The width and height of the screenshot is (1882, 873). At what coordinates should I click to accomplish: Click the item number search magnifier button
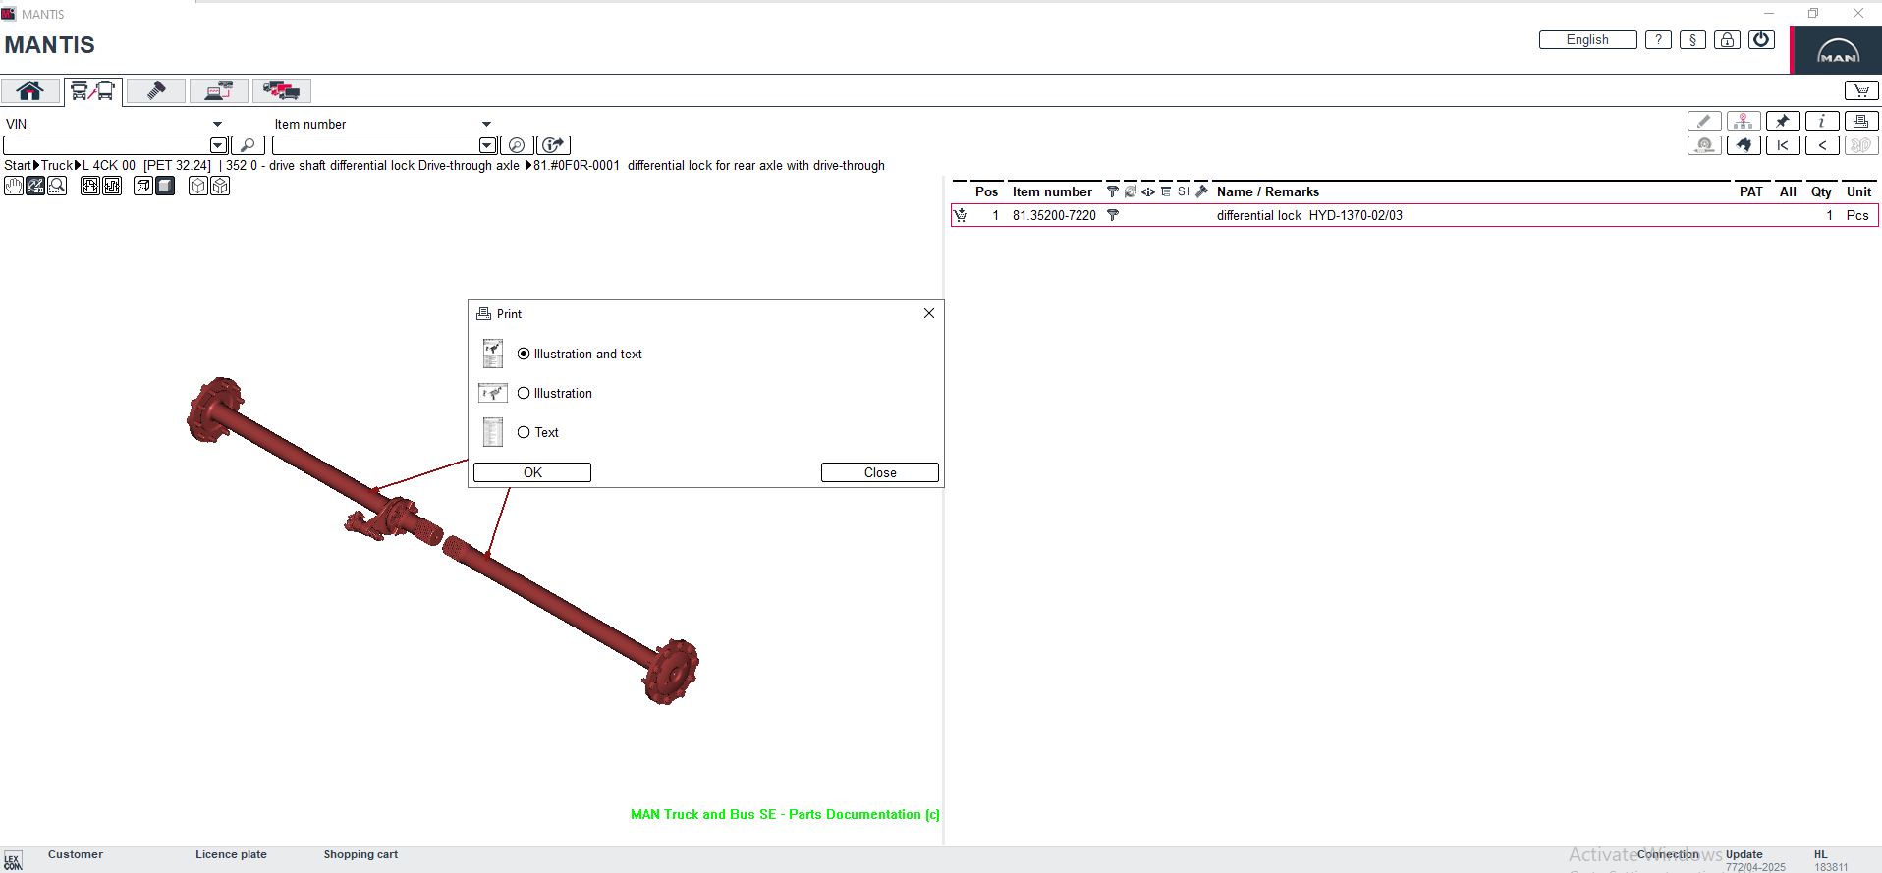click(x=517, y=145)
